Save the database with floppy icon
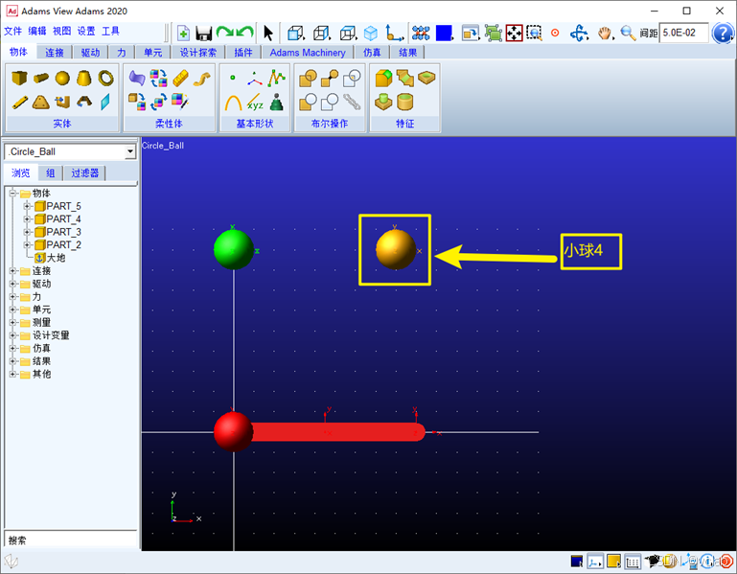Image resolution: width=737 pixels, height=574 pixels. [203, 34]
